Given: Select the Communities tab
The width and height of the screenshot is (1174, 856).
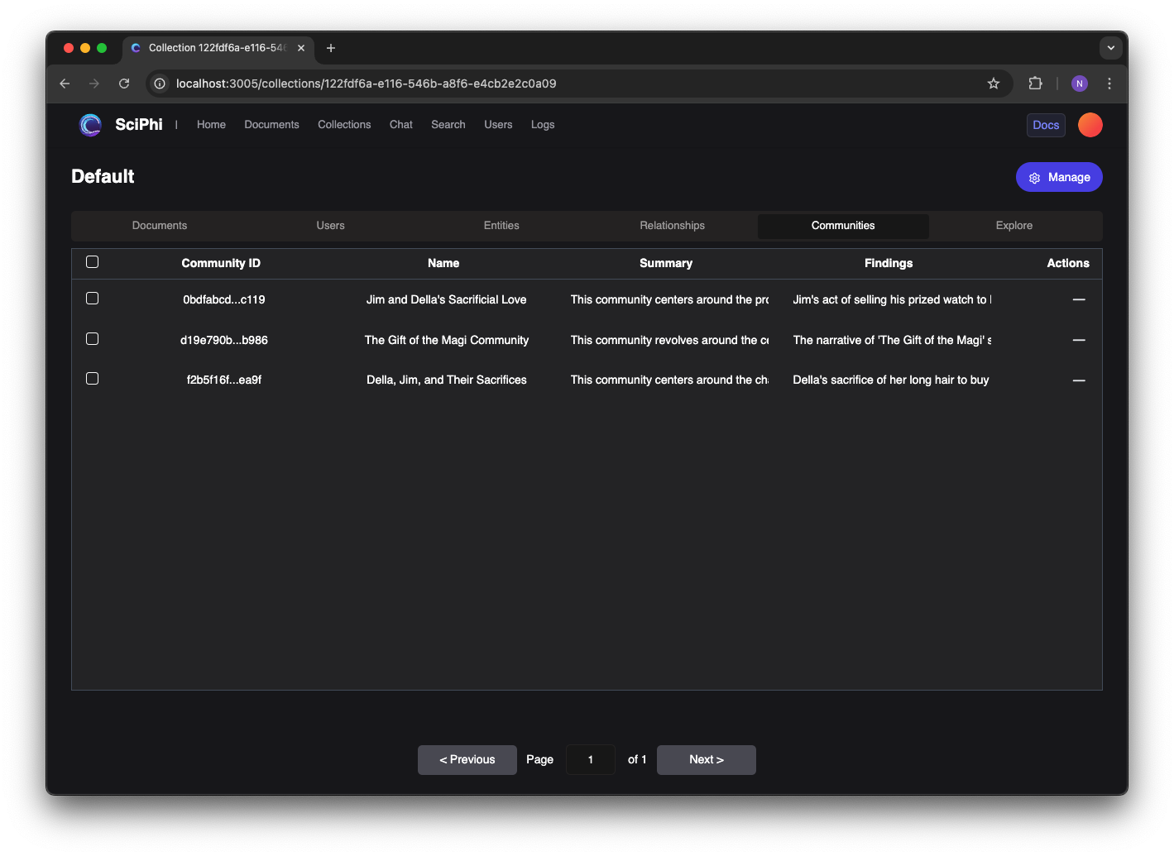Looking at the screenshot, I should coord(843,226).
